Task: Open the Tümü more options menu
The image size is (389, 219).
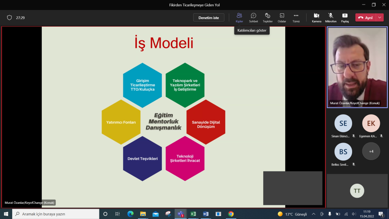Action: (x=296, y=17)
